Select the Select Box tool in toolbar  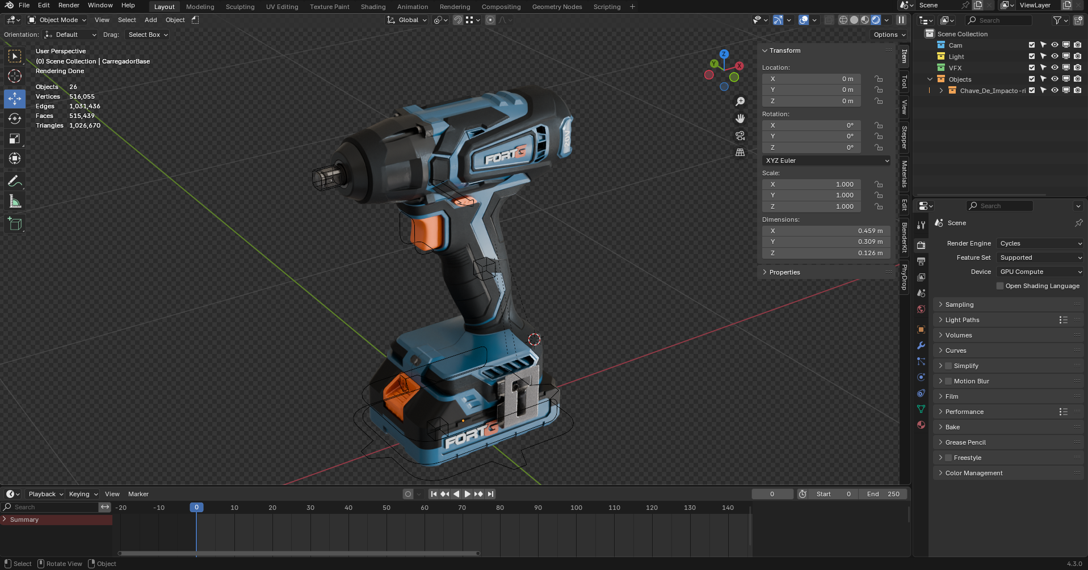tap(15, 56)
